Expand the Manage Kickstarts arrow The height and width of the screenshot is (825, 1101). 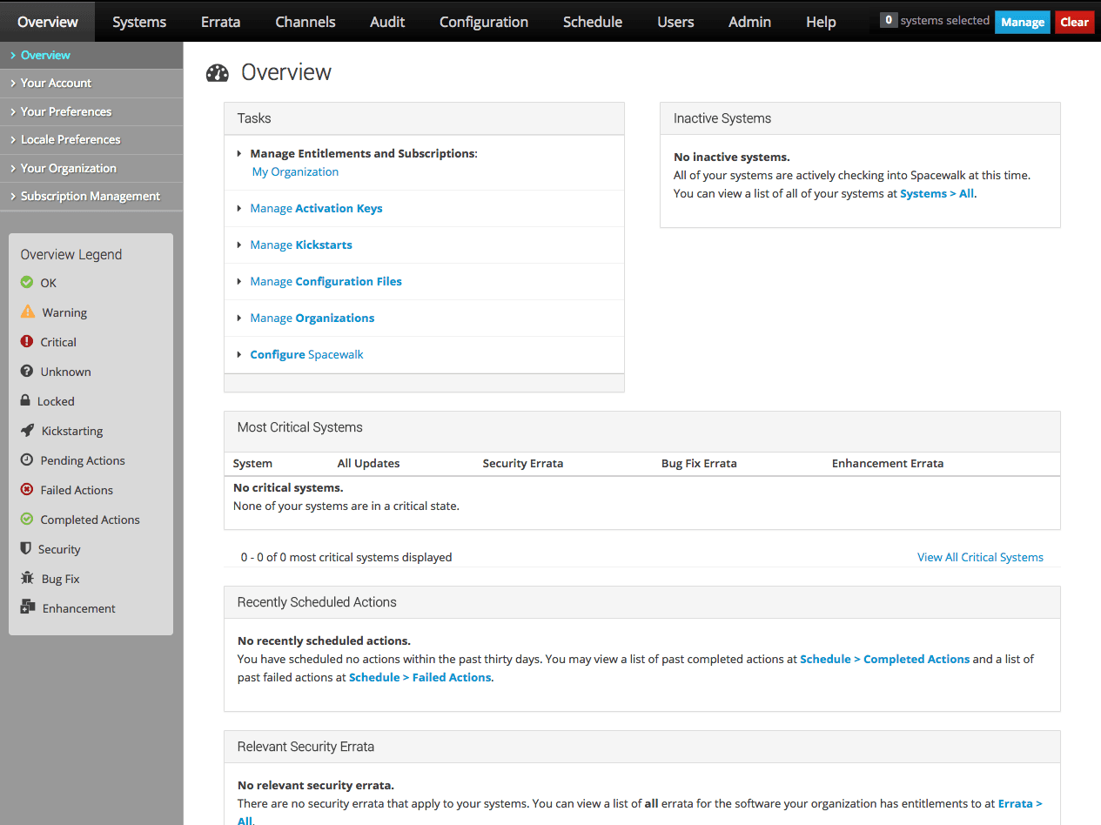point(239,245)
